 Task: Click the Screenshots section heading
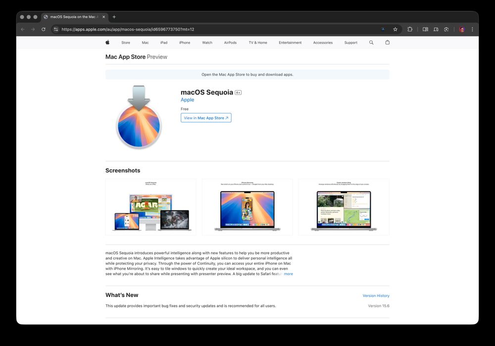123,170
